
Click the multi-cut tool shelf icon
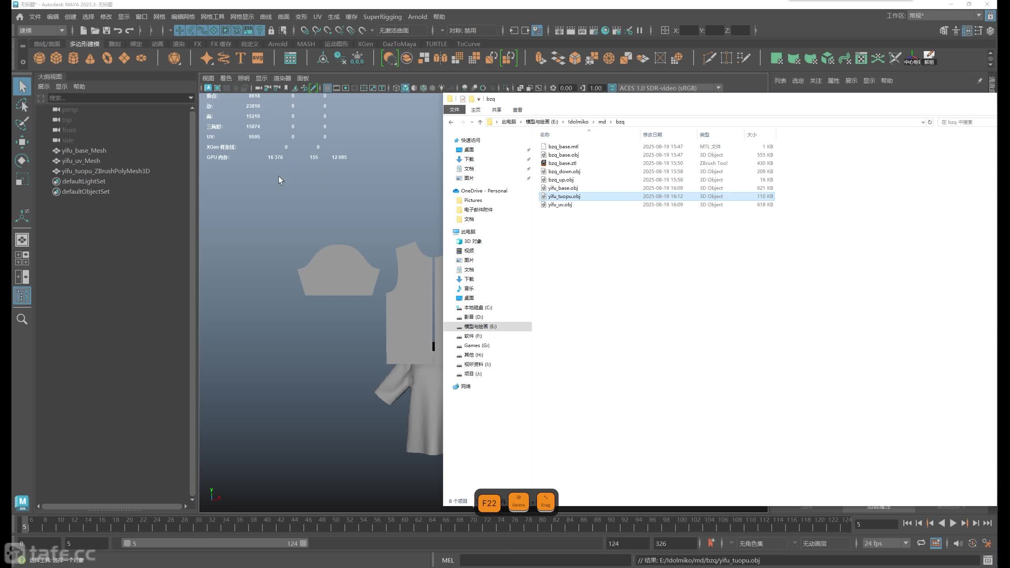pyautogui.click(x=709, y=58)
